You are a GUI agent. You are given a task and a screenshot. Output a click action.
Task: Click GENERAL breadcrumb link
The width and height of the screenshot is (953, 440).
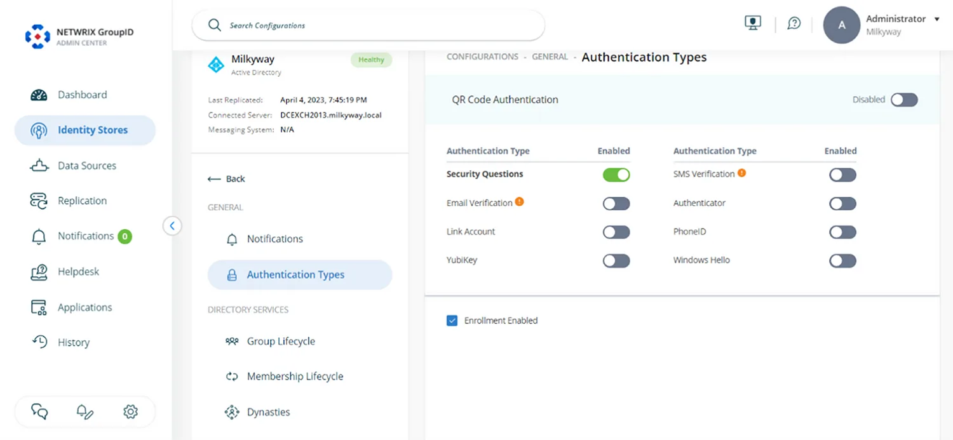coord(550,57)
